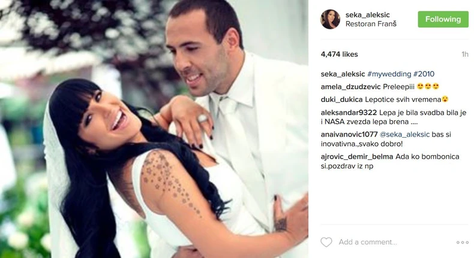
Task: Open the three-dot more options menu
Action: coord(463,242)
